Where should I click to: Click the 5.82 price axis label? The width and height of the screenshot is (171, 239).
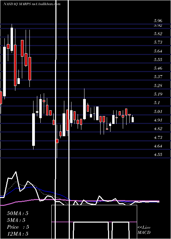click(x=158, y=34)
